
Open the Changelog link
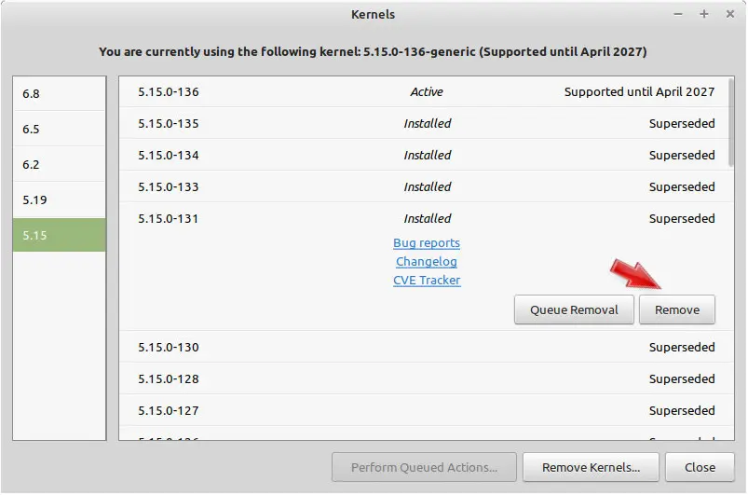point(427,262)
